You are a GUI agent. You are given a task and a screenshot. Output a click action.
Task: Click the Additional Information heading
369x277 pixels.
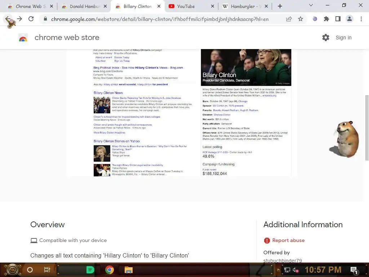pos(303,224)
